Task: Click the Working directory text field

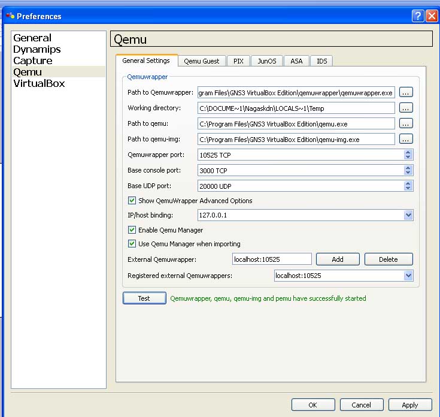Action: (x=296, y=108)
